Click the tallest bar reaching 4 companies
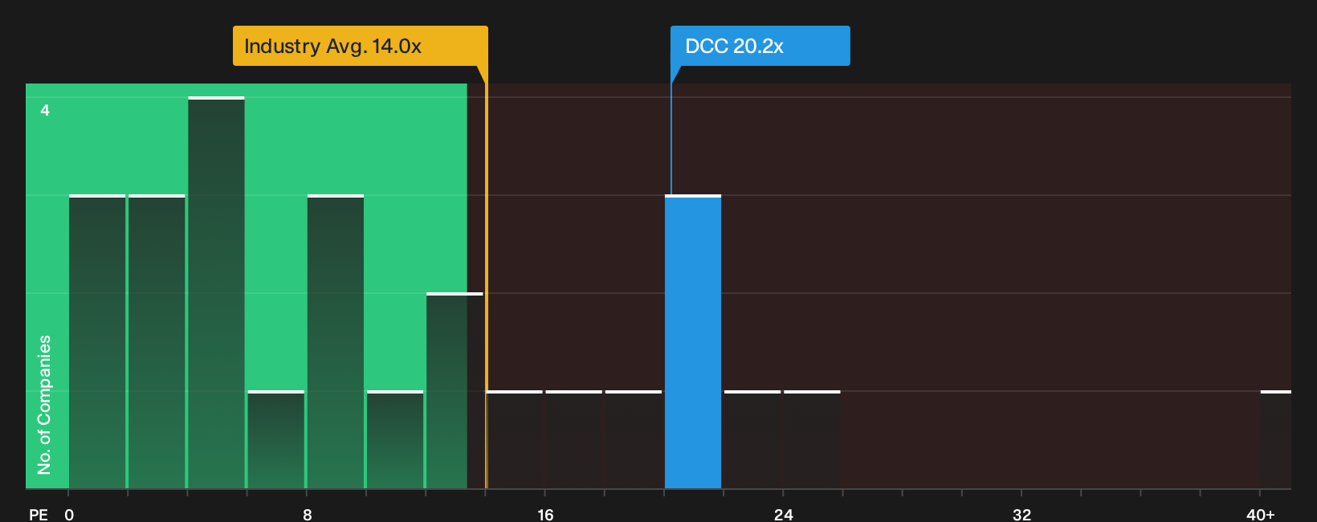 tap(217, 292)
